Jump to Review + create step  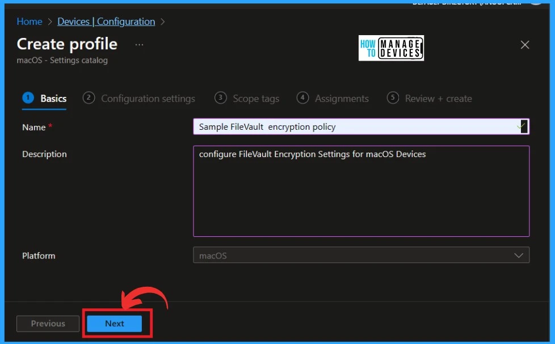430,98
